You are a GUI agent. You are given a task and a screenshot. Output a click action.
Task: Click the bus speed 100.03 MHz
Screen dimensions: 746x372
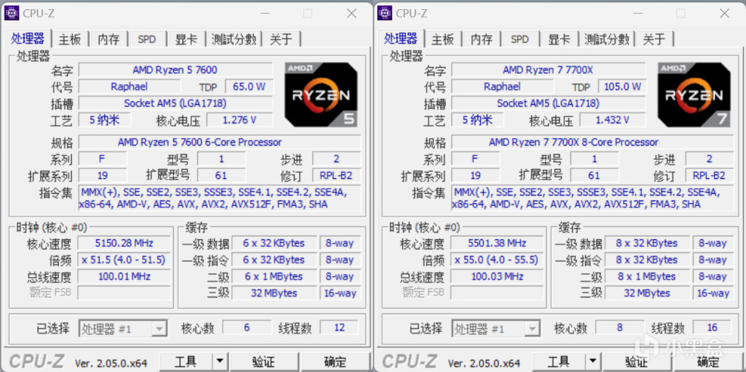497,276
